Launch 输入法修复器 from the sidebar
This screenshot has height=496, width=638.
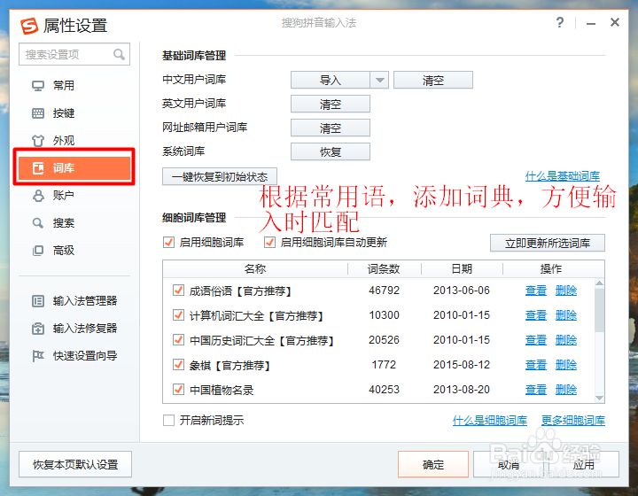pyautogui.click(x=85, y=329)
